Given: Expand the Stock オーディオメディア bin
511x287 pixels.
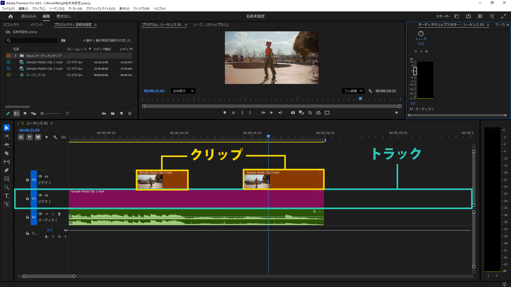Looking at the screenshot, I should click(15, 56).
